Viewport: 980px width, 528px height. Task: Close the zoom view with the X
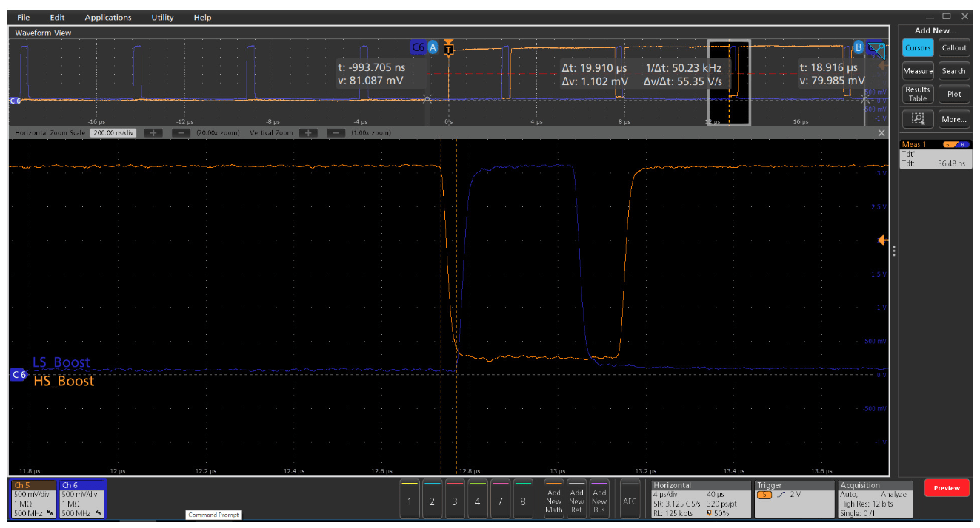(881, 133)
